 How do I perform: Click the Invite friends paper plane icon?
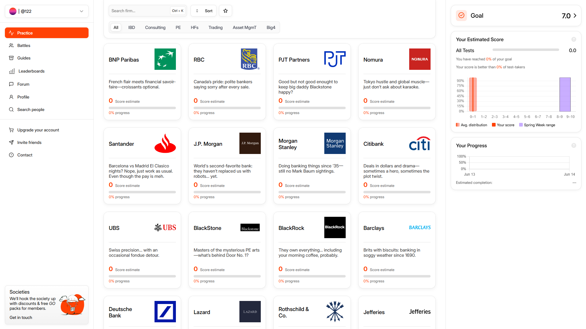tap(11, 142)
